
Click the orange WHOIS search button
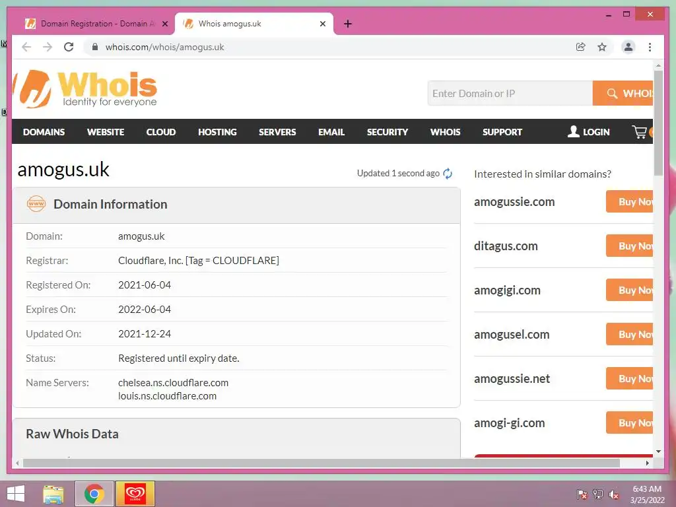623,93
